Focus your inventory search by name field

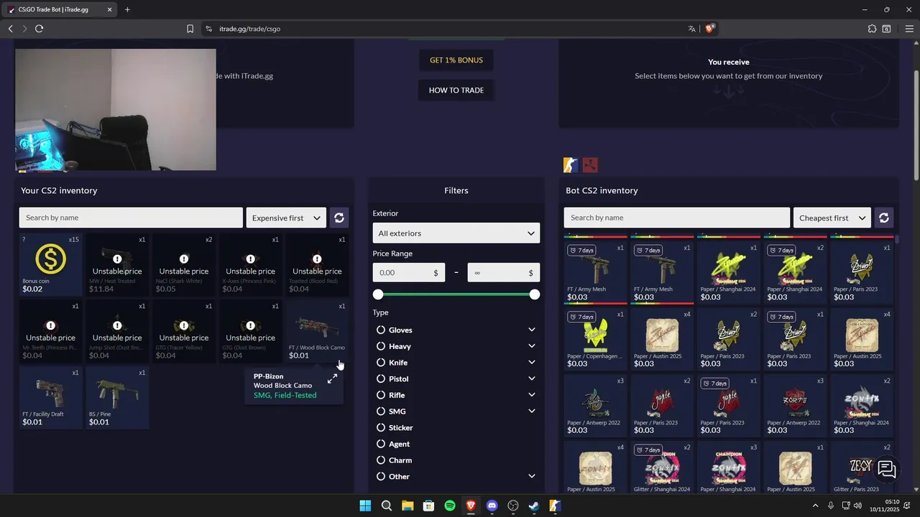(131, 218)
